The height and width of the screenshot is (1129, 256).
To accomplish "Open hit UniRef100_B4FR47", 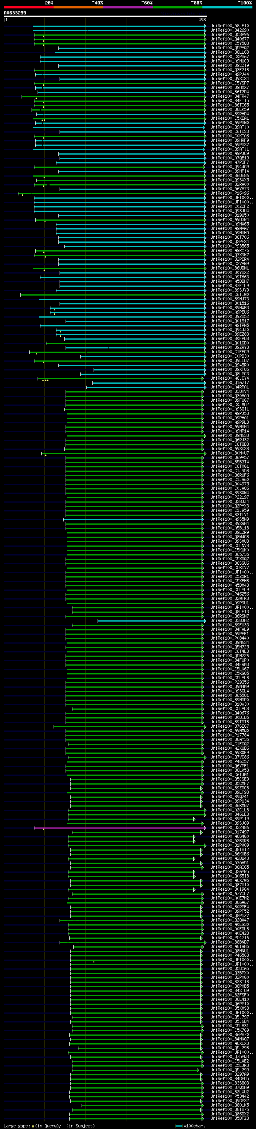I will pyautogui.click(x=230, y=97).
